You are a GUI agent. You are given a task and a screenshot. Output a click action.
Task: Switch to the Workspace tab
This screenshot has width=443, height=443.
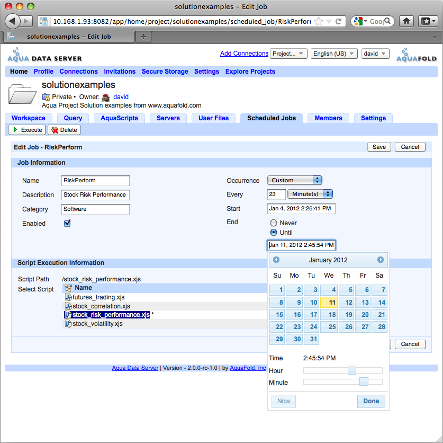tap(29, 118)
